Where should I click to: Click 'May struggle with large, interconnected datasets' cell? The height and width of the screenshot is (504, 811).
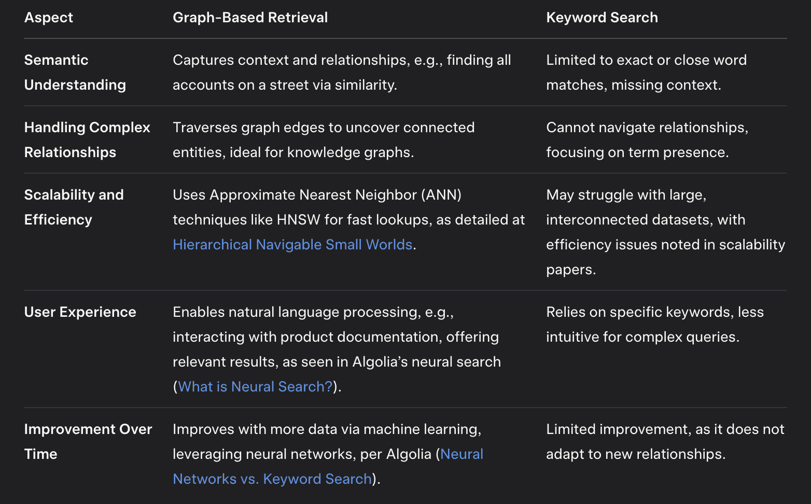coord(666,232)
